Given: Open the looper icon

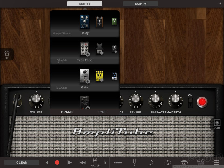Looking at the screenshot, I should click(x=167, y=162).
